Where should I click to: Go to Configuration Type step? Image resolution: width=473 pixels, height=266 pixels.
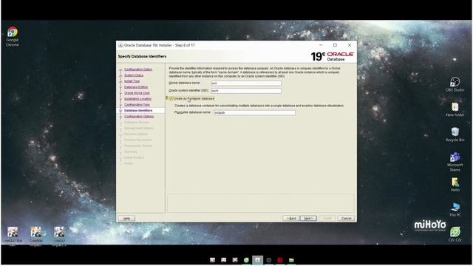tap(137, 105)
